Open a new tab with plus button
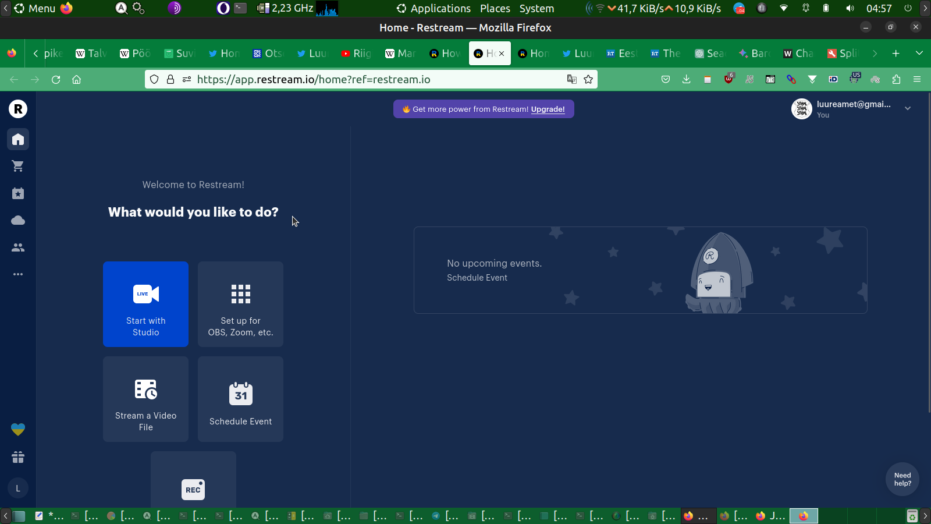Viewport: 931px width, 524px height. 896,54
